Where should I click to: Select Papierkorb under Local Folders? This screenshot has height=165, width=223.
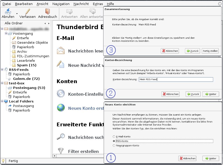[x=22, y=111]
